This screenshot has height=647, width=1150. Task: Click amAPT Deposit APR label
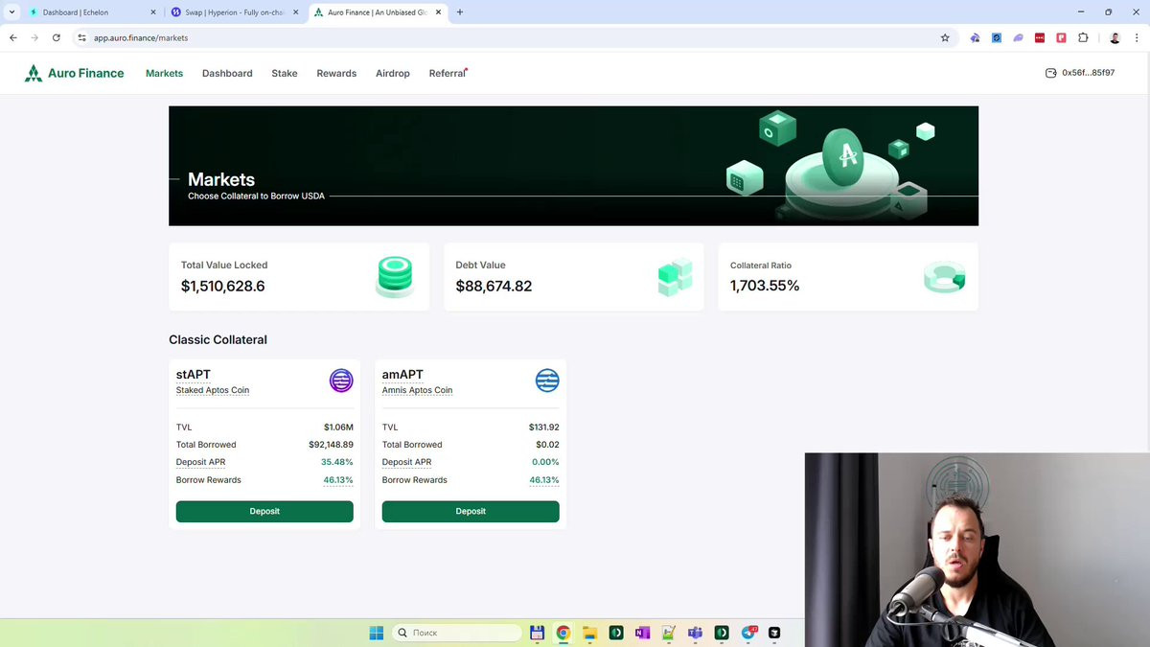[x=406, y=462]
